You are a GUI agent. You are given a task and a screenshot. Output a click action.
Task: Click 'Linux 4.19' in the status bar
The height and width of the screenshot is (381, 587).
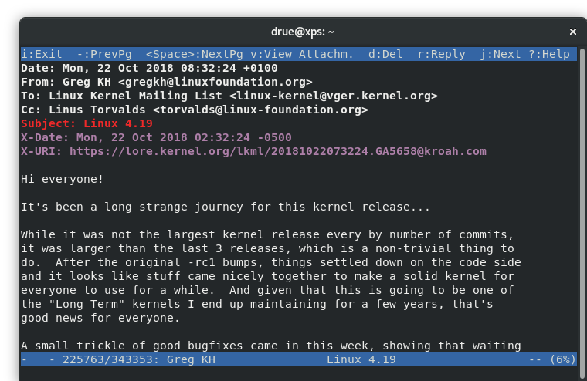pyautogui.click(x=361, y=359)
